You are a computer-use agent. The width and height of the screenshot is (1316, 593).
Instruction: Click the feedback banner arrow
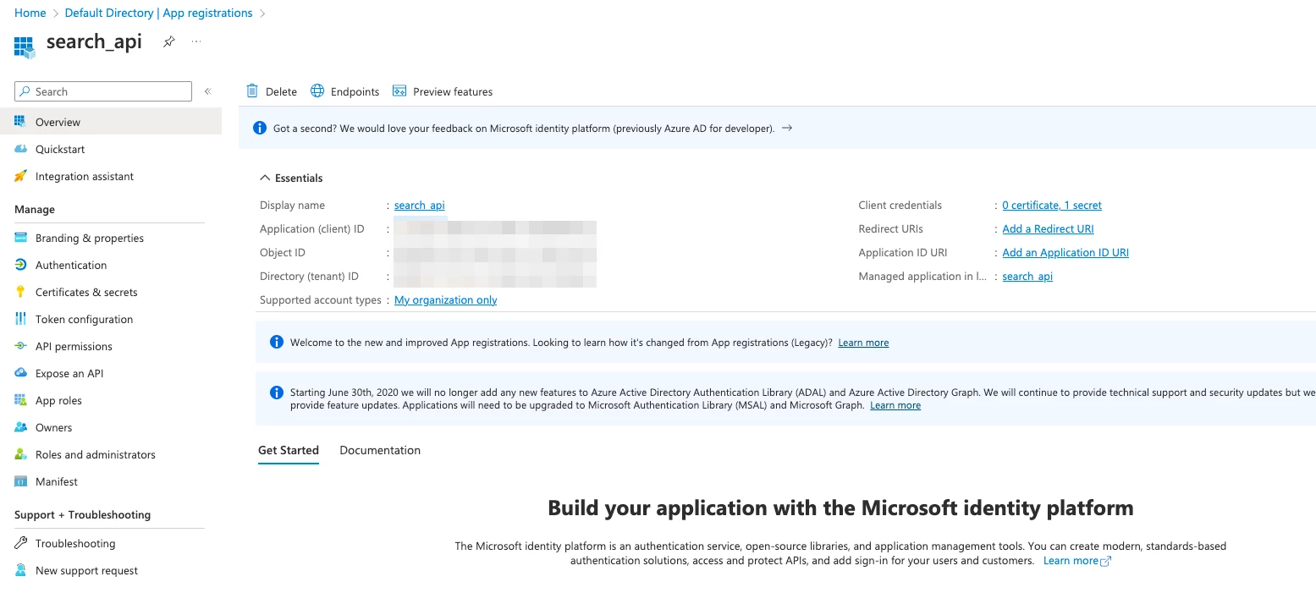(x=787, y=128)
